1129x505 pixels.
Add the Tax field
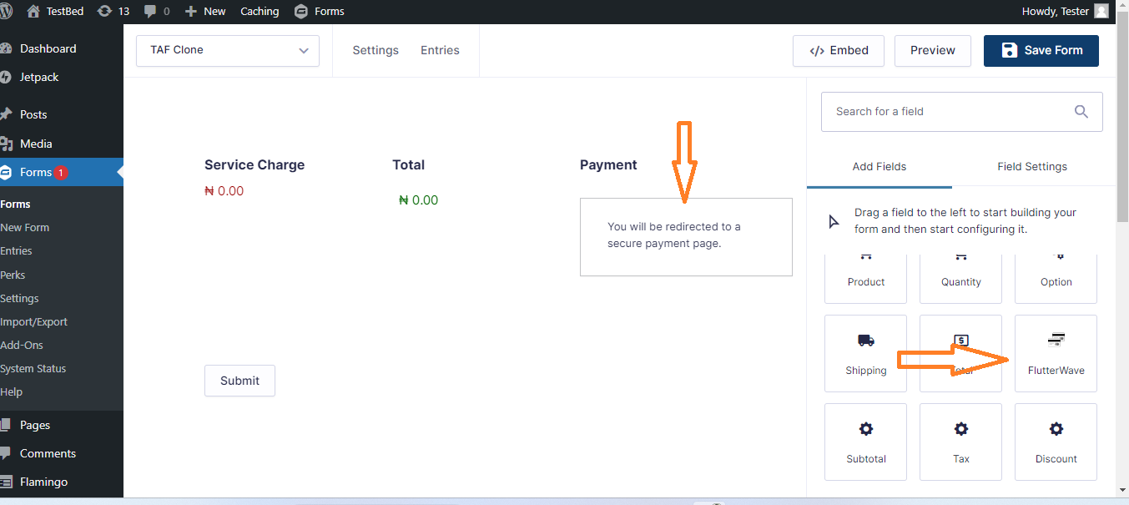[960, 442]
